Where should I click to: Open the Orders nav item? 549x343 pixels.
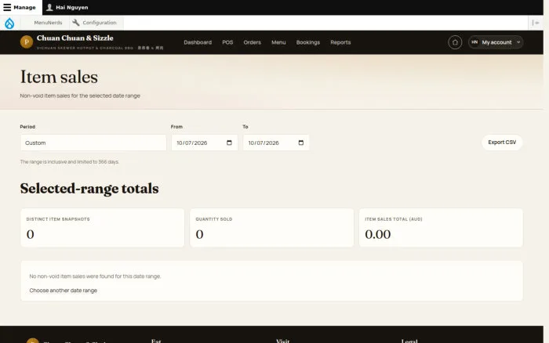point(252,42)
